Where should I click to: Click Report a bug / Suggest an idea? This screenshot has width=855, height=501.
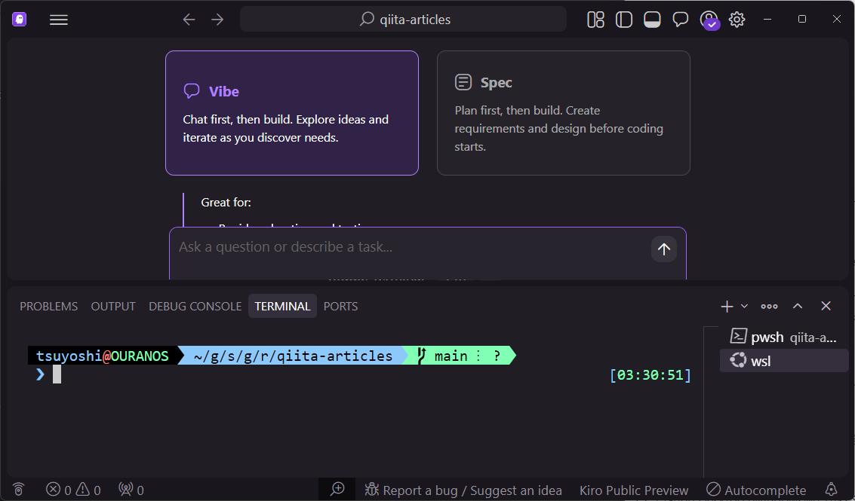click(x=463, y=490)
